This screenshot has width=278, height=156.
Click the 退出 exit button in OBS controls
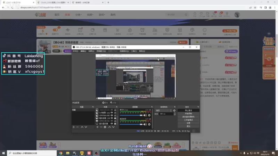coord(188,126)
